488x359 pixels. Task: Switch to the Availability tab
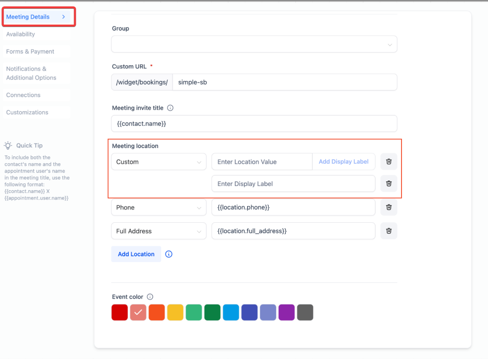[21, 34]
